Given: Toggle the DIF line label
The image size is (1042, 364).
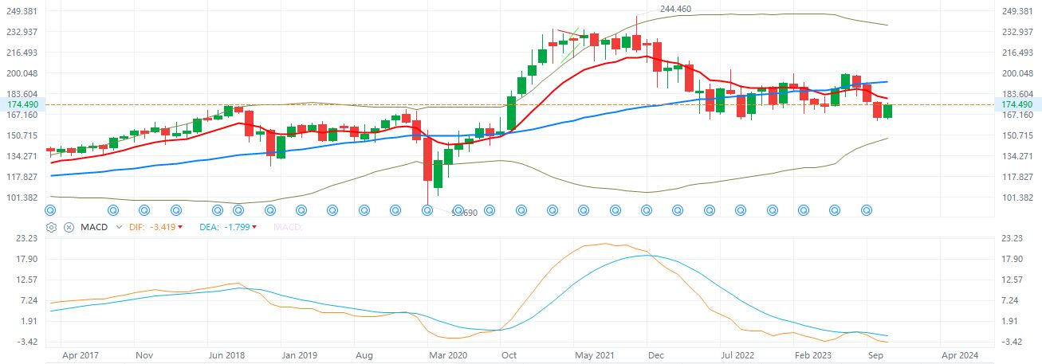Looking at the screenshot, I should (x=139, y=227).
